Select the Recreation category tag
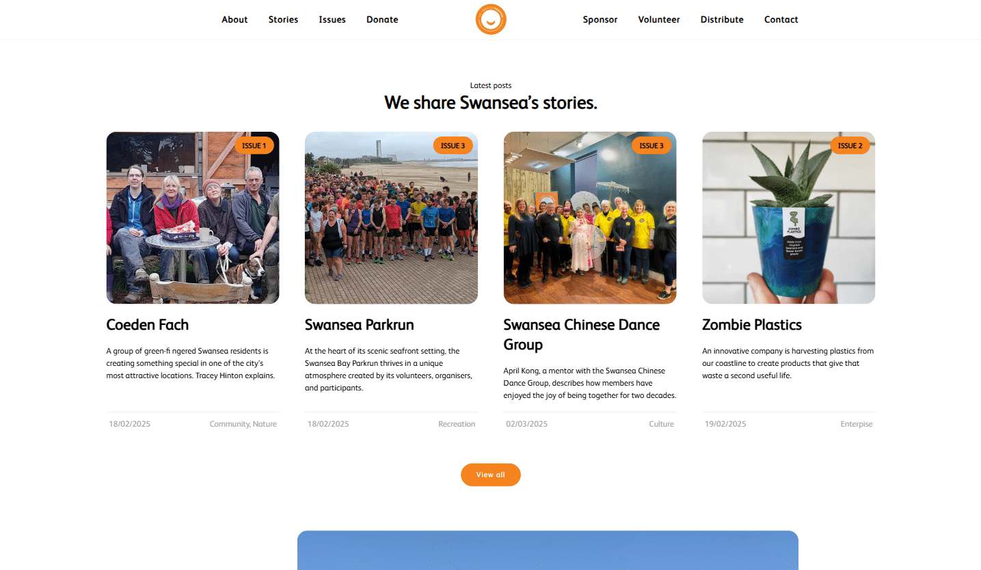The image size is (981, 570). [x=457, y=424]
